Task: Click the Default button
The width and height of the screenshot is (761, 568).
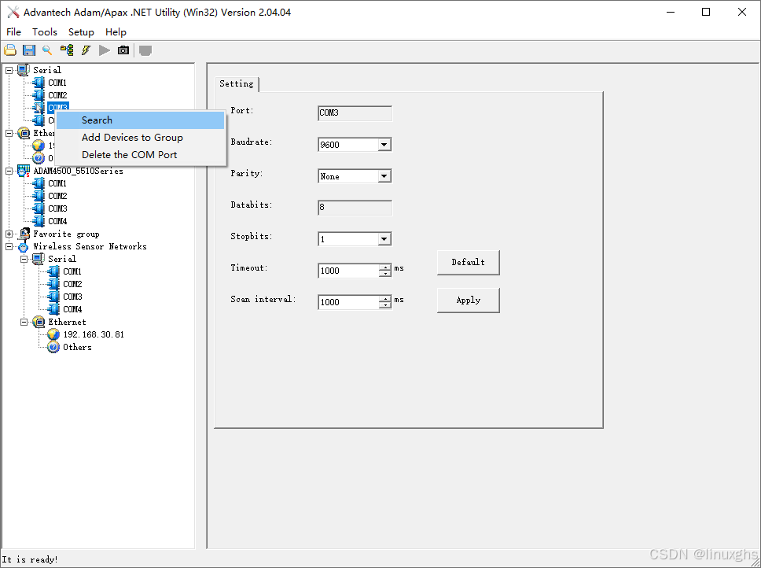Action: (x=469, y=263)
